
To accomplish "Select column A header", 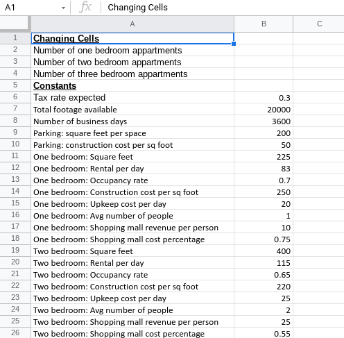I will tap(132, 24).
